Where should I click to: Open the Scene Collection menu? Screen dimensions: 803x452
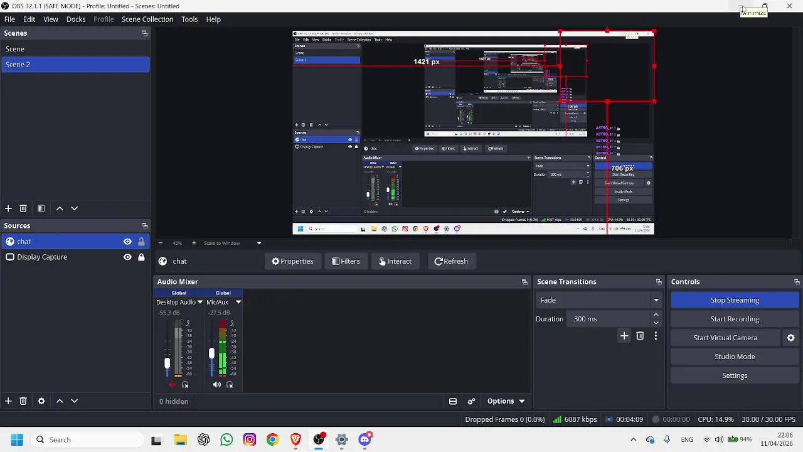(147, 19)
